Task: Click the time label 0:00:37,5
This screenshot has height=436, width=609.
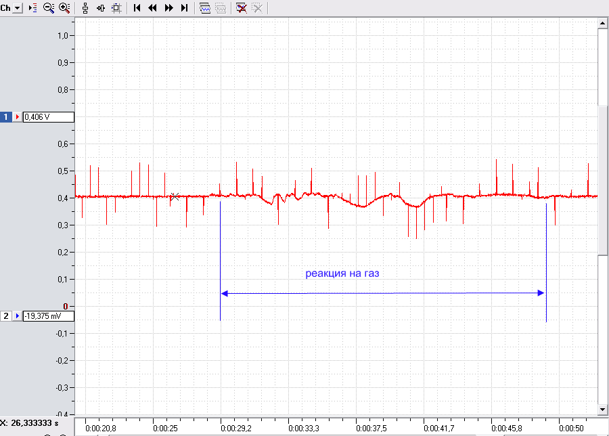Action: pos(371,429)
